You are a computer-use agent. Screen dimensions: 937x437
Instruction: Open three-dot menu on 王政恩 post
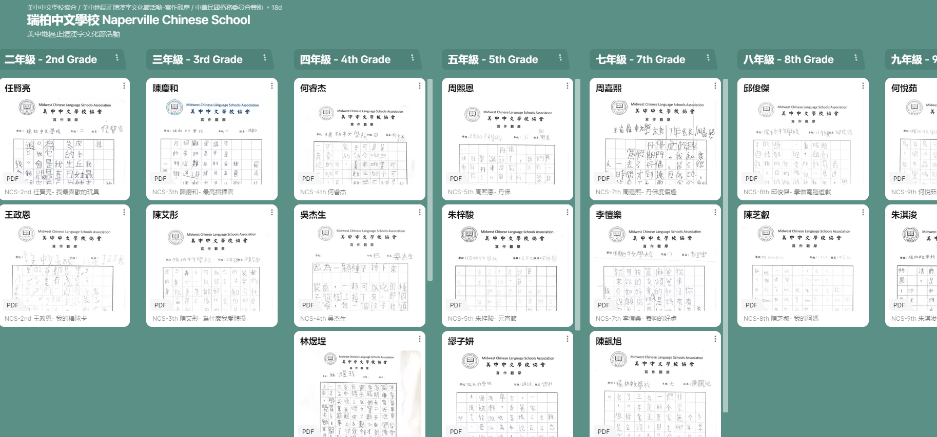pos(124,212)
